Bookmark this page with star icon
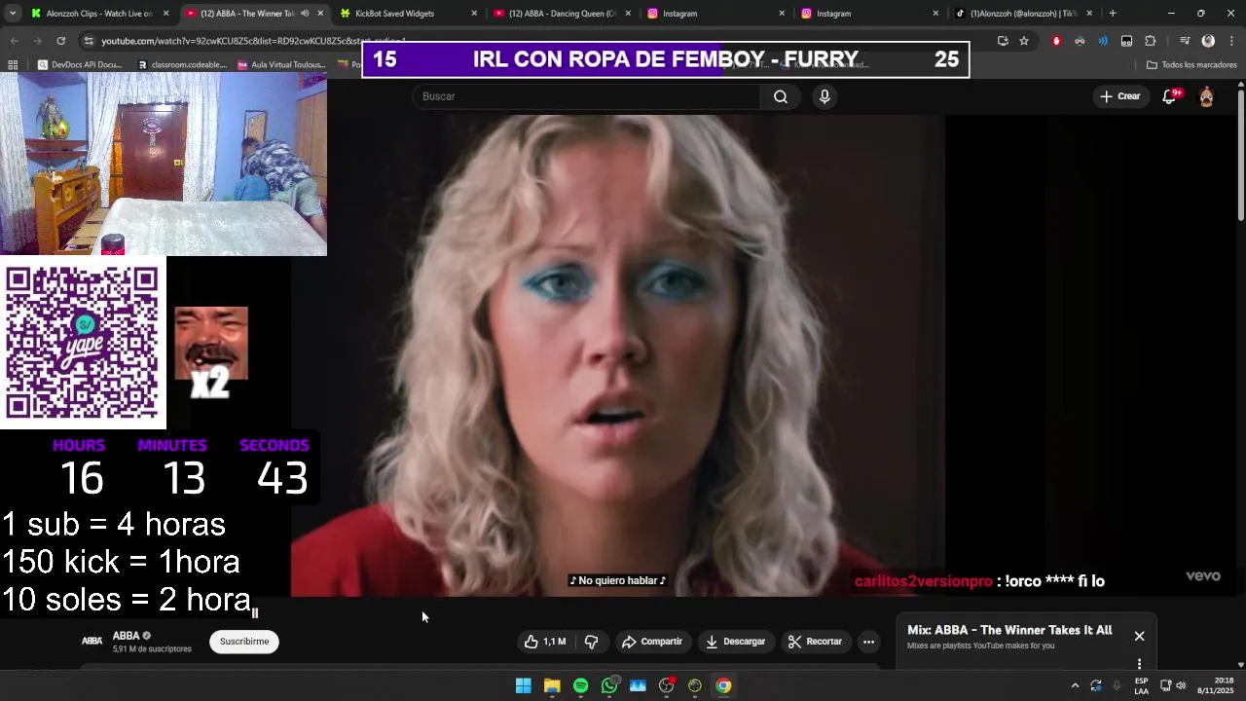This screenshot has width=1246, height=701. tap(1024, 41)
